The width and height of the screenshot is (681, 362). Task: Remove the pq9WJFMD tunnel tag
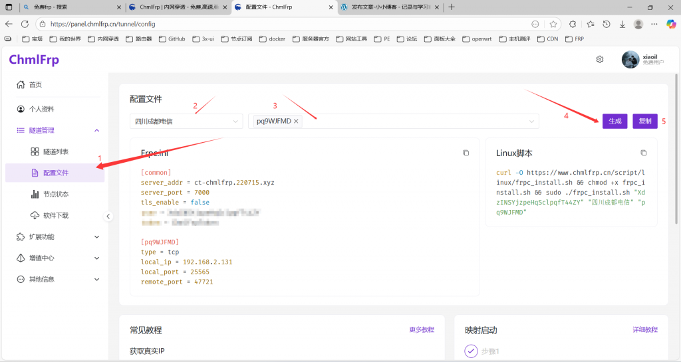296,121
